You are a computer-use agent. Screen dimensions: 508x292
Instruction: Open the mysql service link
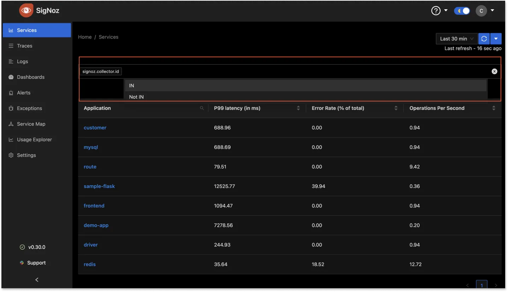click(x=91, y=147)
